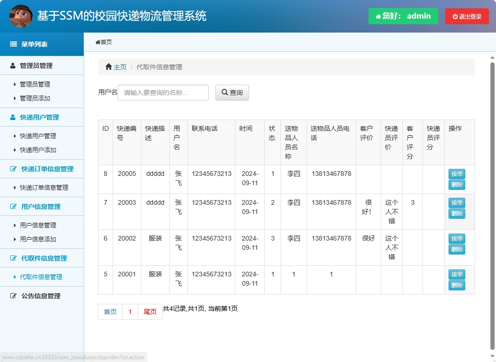Open the 主页 breadcrumb link
This screenshot has width=496, height=362.
[x=120, y=67]
